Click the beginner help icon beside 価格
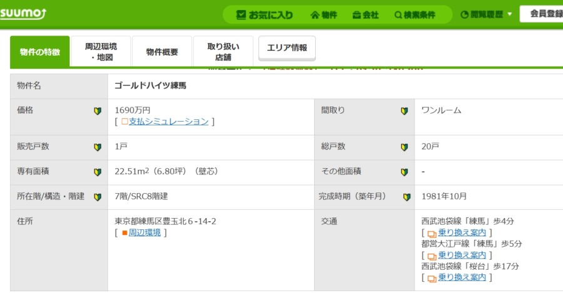This screenshot has height=293, width=563. 97,111
